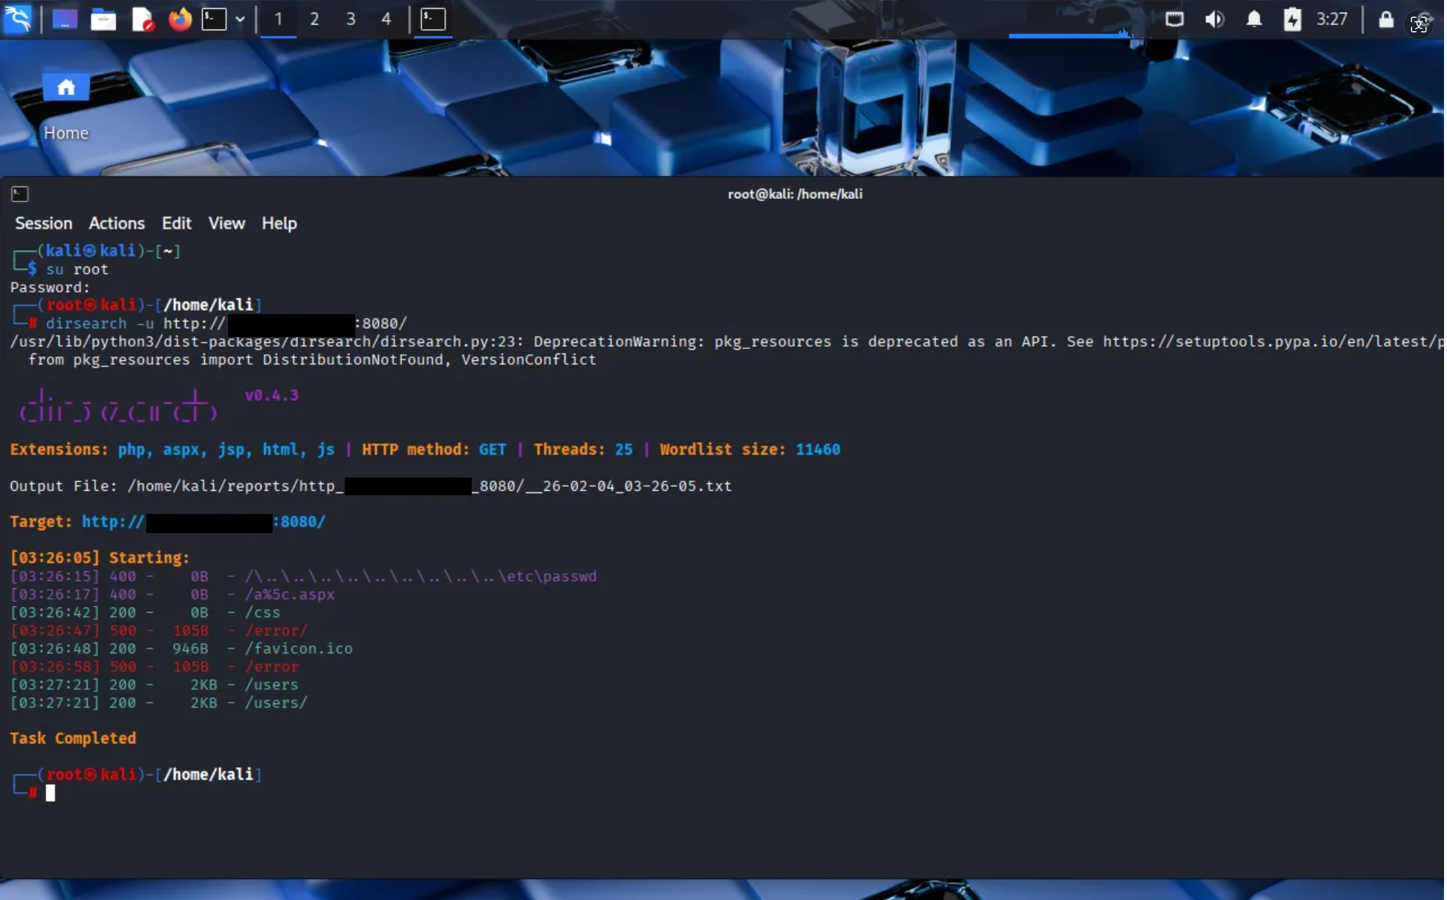
Task: Click the Password: prompt line
Action: point(50,288)
